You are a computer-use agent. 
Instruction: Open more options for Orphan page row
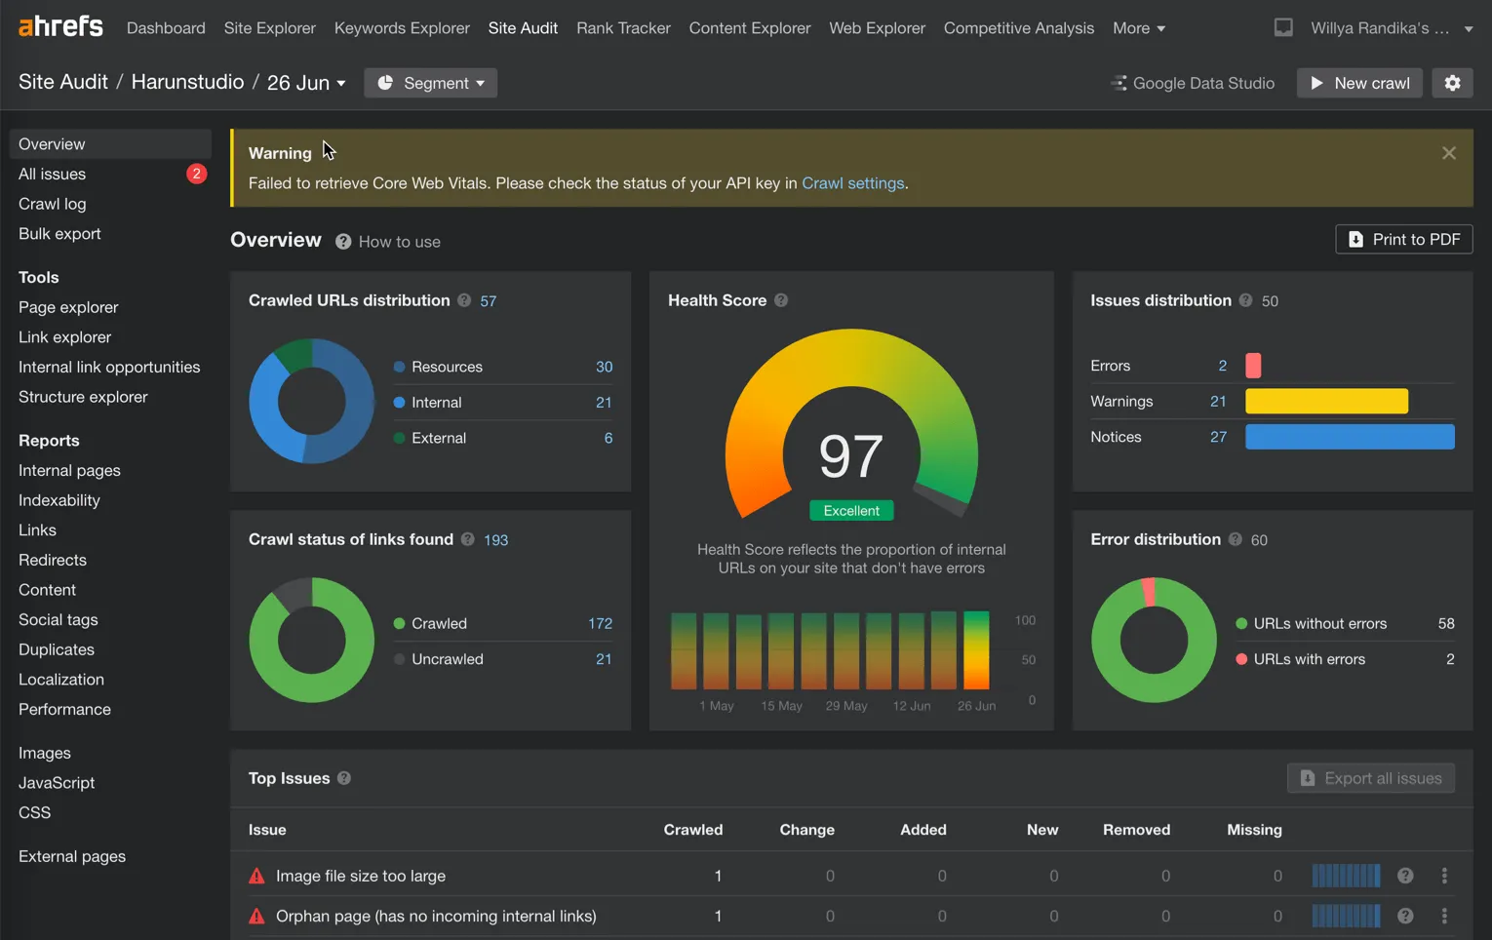pyautogui.click(x=1444, y=916)
